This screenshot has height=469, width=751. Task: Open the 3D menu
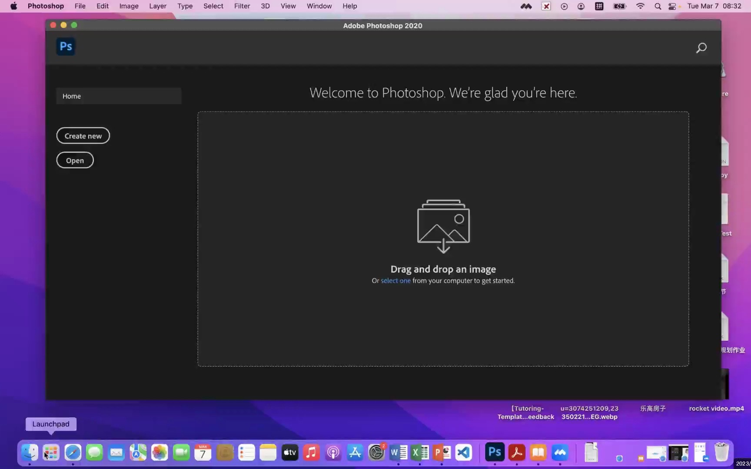click(265, 6)
